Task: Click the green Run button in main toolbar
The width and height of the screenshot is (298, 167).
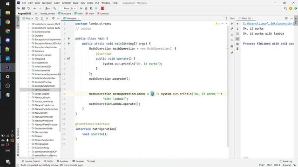Action: click(81, 8)
